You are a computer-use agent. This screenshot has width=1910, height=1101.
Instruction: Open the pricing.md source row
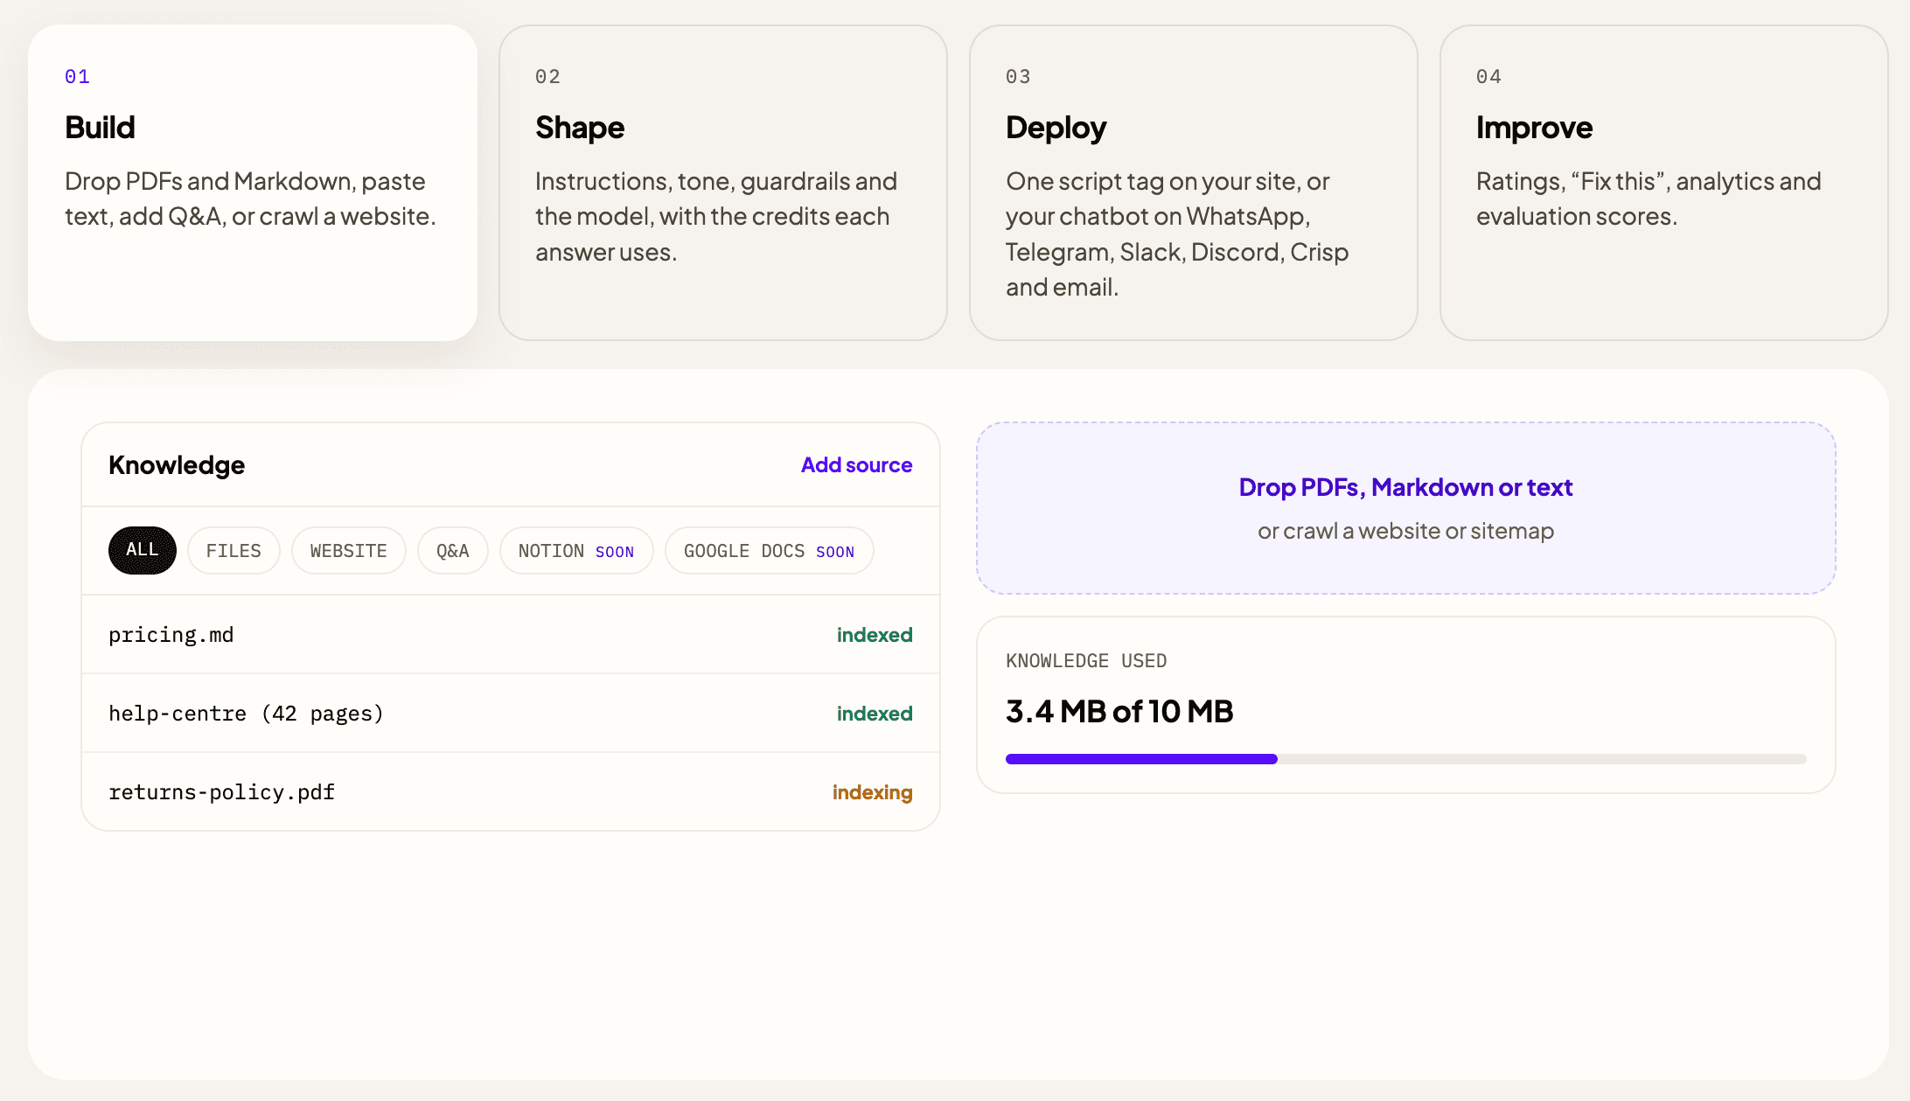(x=511, y=635)
